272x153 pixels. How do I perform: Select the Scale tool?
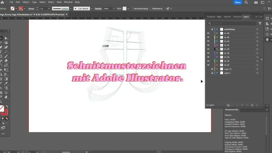pyautogui.click(x=6, y=65)
